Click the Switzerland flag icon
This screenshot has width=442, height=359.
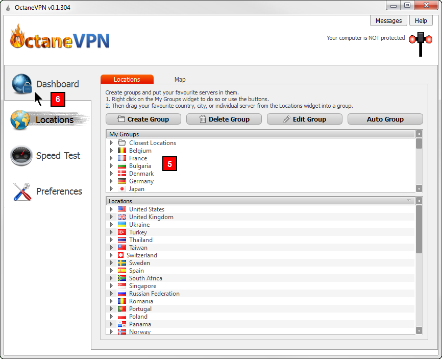(x=120, y=255)
